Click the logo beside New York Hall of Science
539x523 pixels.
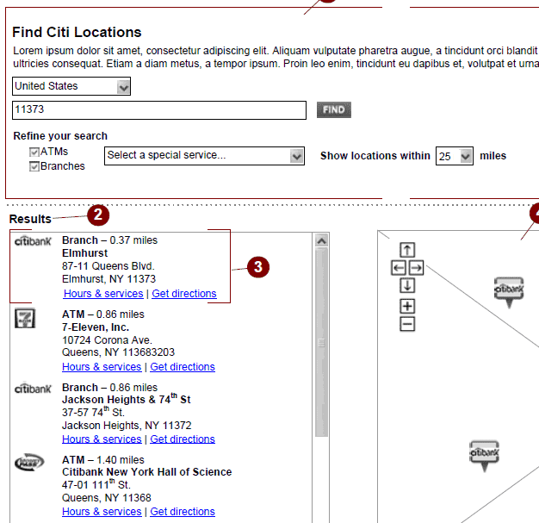29,462
